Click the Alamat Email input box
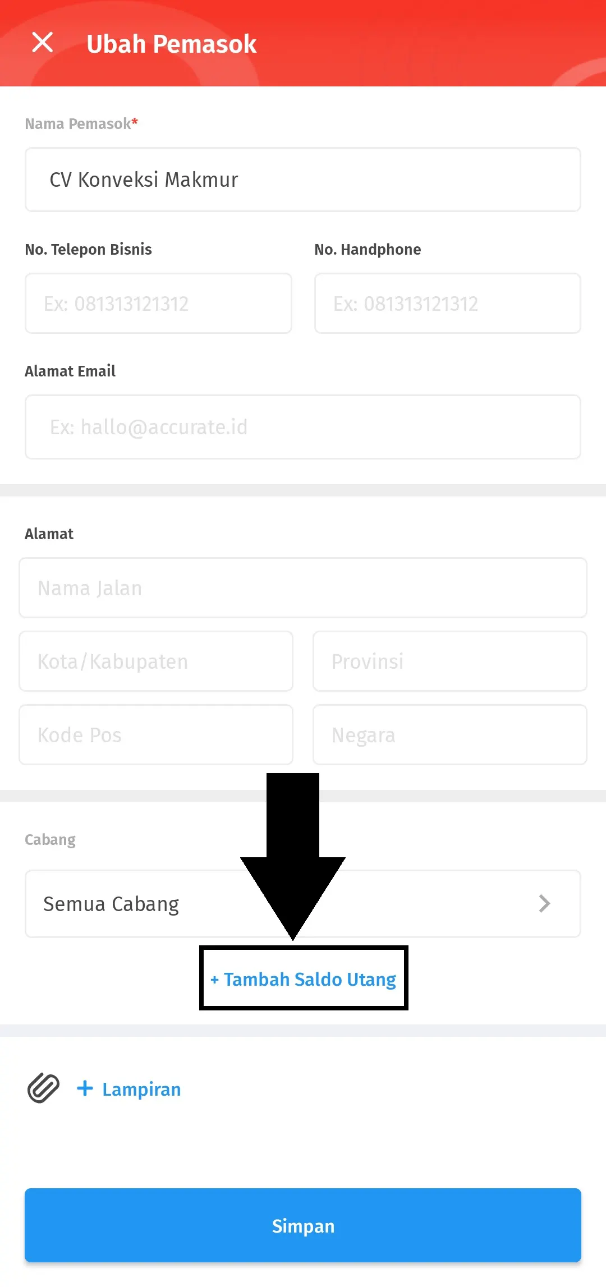 (x=303, y=426)
